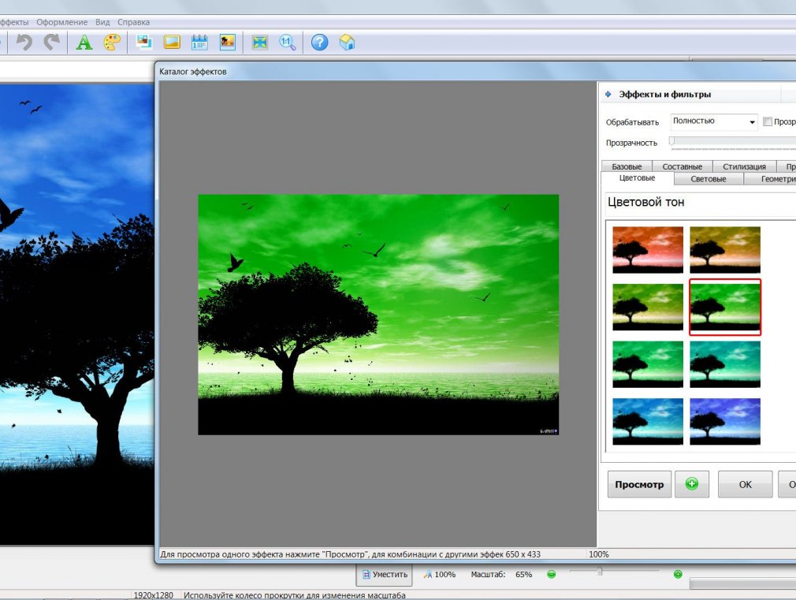Click the green preview image in Каталог эффектов
This screenshot has width=796, height=600.
point(378,315)
